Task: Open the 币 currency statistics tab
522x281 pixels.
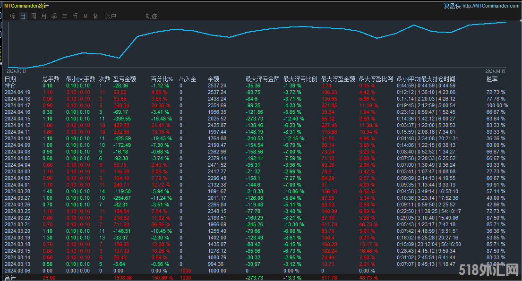Action: pos(75,16)
